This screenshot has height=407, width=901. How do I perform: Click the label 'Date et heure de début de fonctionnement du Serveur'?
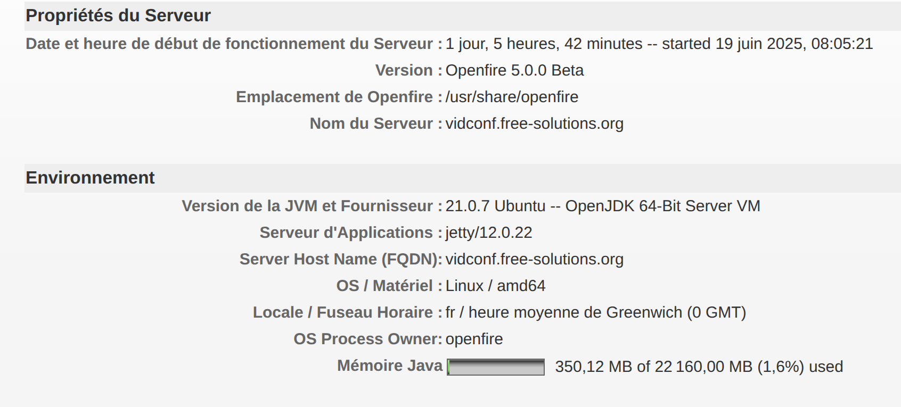(230, 44)
